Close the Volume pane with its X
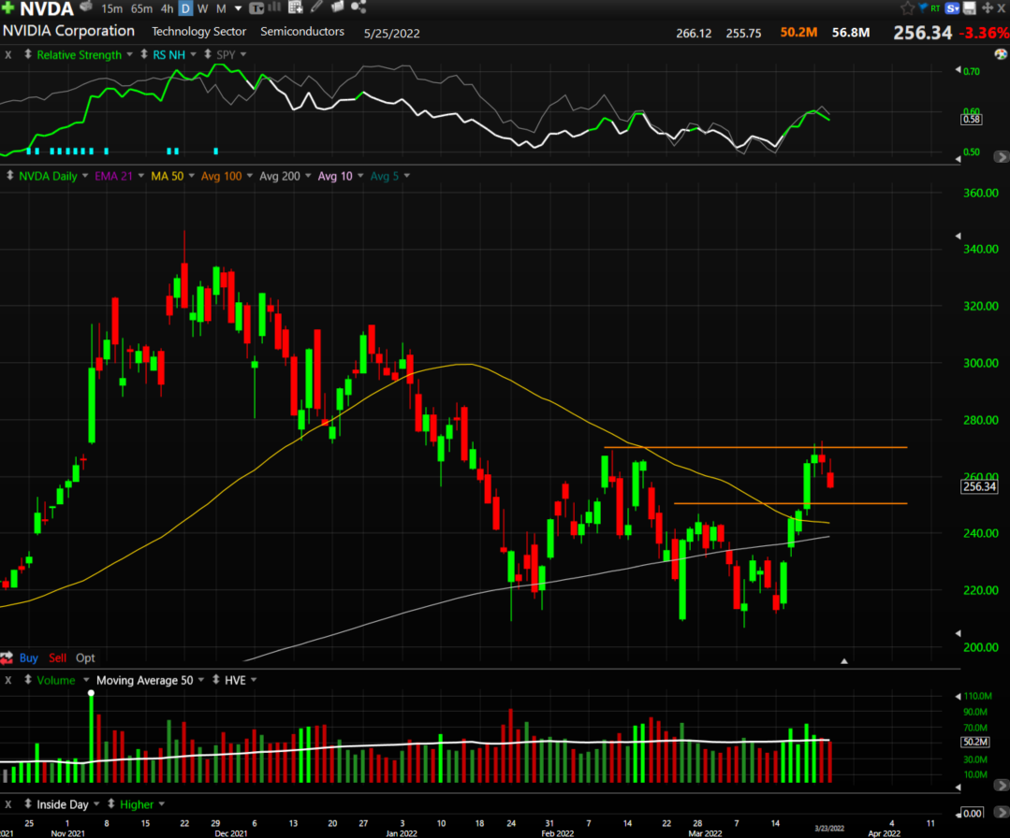 click(8, 680)
